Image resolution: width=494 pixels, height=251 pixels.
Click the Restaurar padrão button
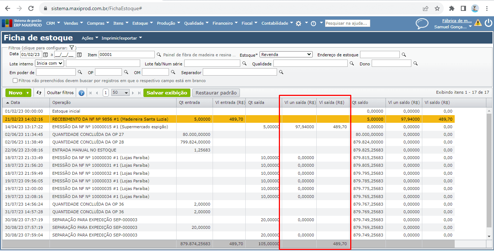[x=216, y=93]
